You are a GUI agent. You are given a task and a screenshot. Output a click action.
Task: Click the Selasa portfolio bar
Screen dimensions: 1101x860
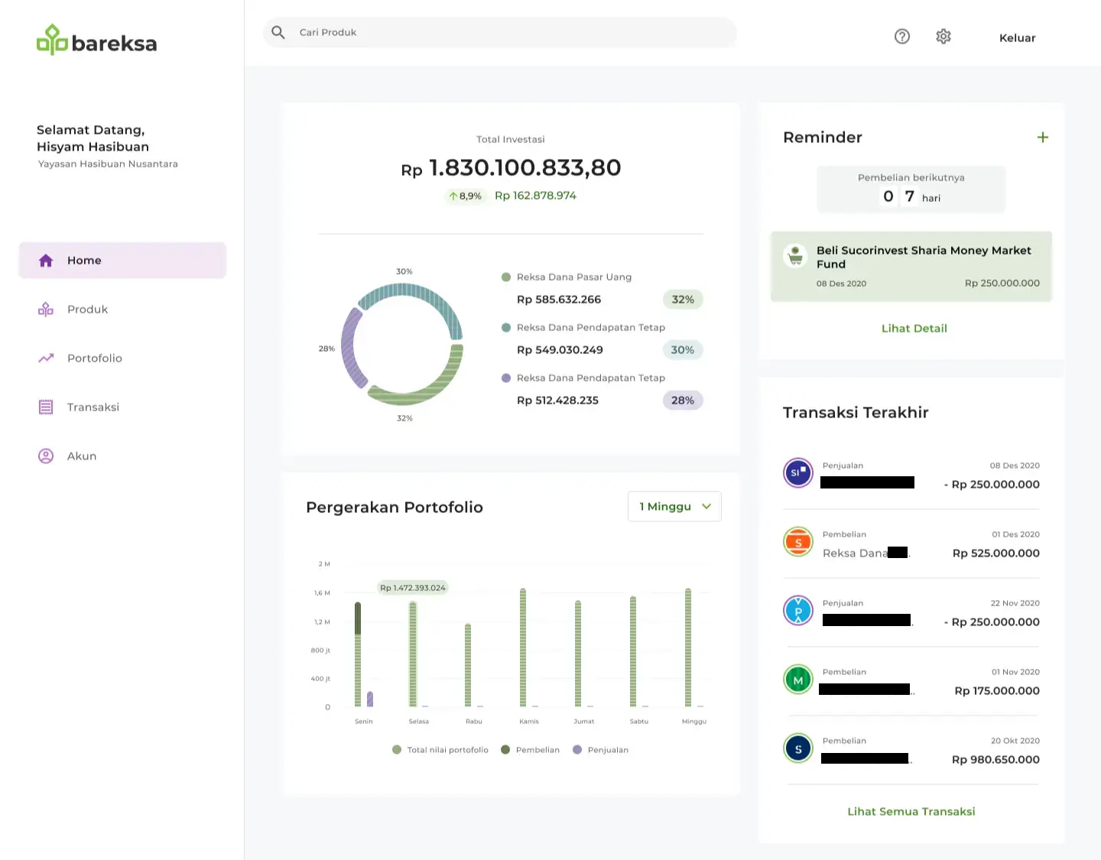pos(413,654)
